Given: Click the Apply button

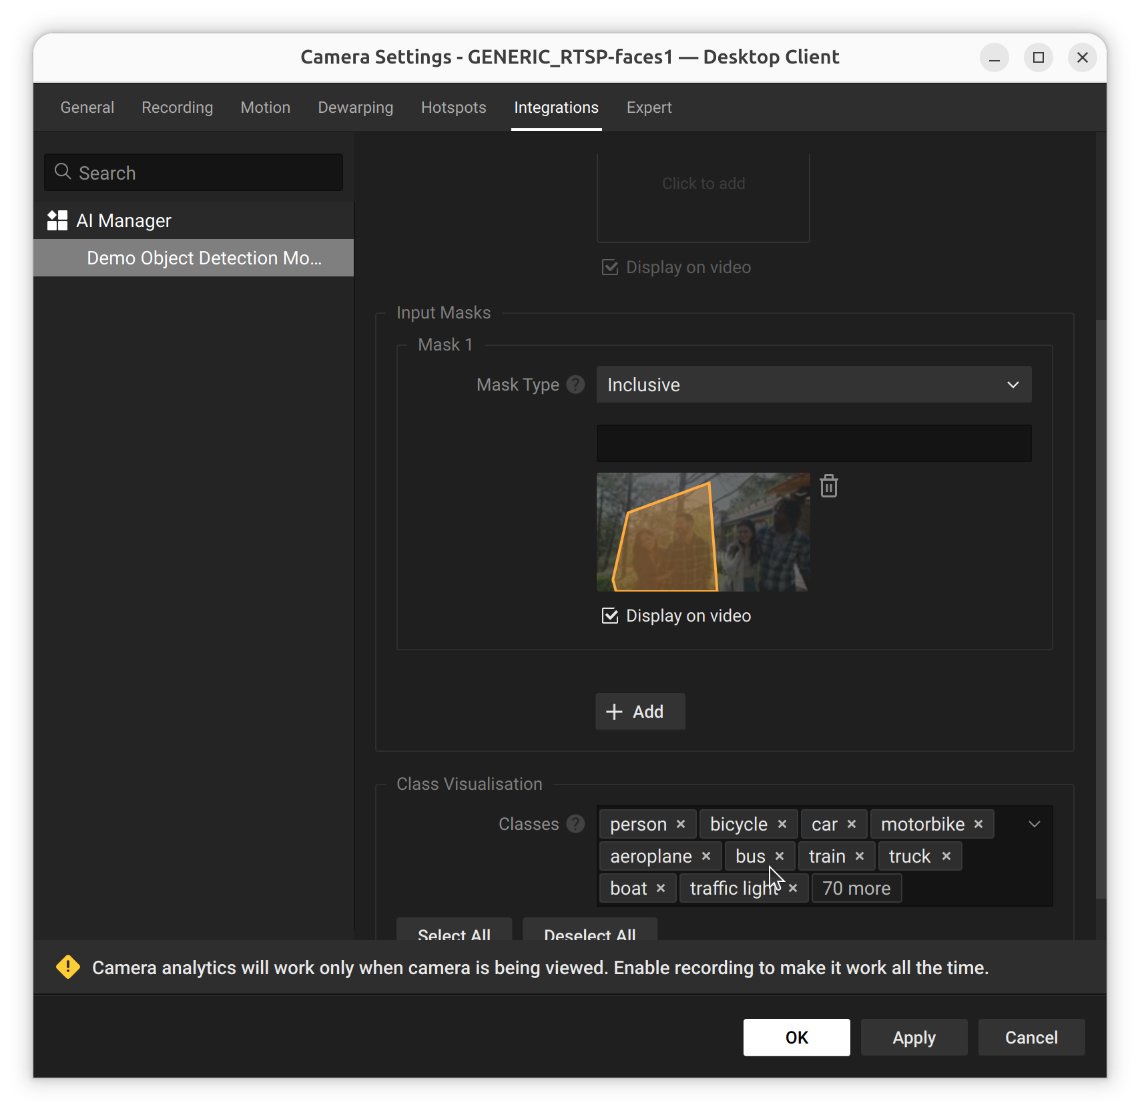Looking at the screenshot, I should [914, 1038].
